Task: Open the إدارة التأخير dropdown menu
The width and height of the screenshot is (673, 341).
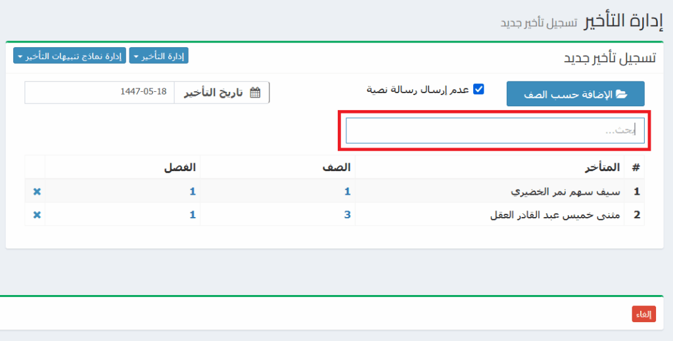Action: point(158,56)
